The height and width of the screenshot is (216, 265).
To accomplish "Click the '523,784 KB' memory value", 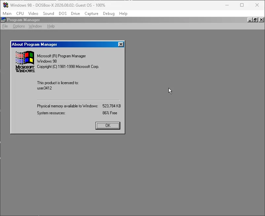I will click(x=112, y=106).
